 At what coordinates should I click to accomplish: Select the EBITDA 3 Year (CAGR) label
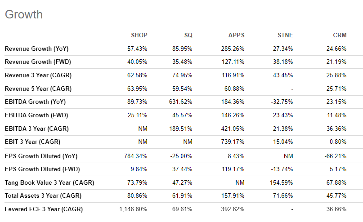36,129
